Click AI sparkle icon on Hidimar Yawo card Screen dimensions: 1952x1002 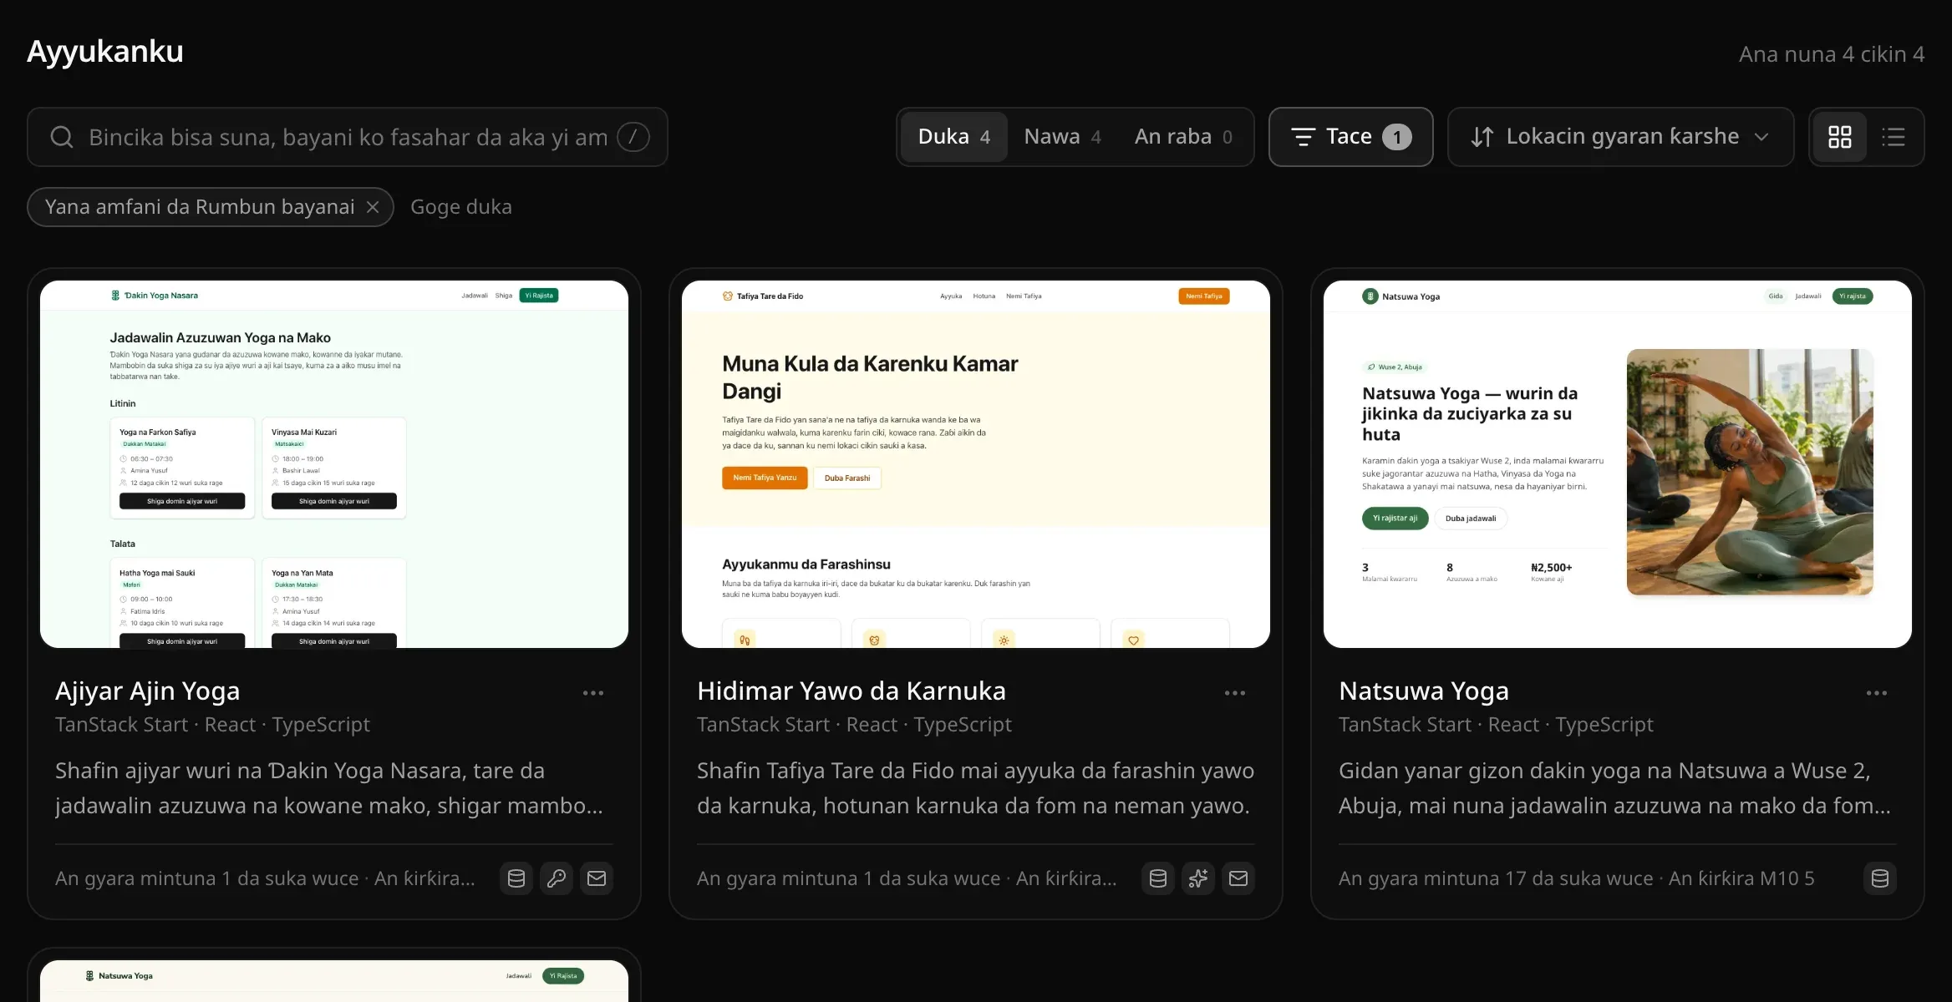coord(1198,878)
